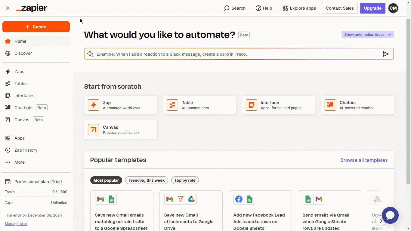
Task: Open Add new Facebook Lead Ads leads template
Action: coord(260,211)
